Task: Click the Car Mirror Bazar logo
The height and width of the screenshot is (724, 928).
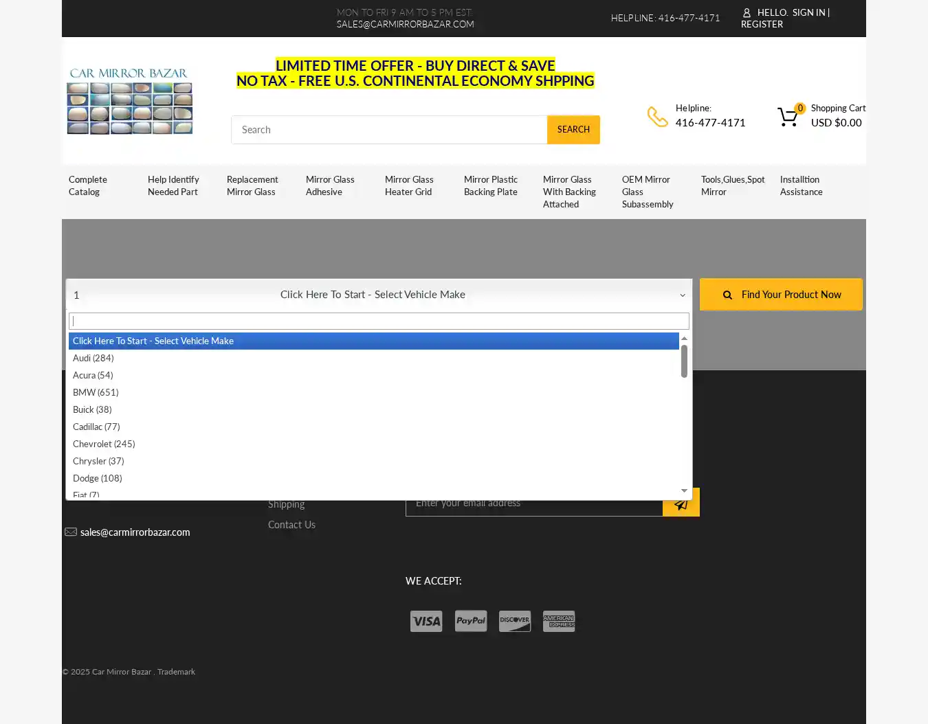Action: [x=129, y=101]
